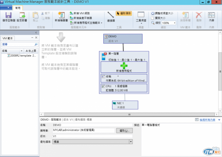The image size is (222, 157).
Task: Click the red error badge on first tier
Action: [x=105, y=54]
